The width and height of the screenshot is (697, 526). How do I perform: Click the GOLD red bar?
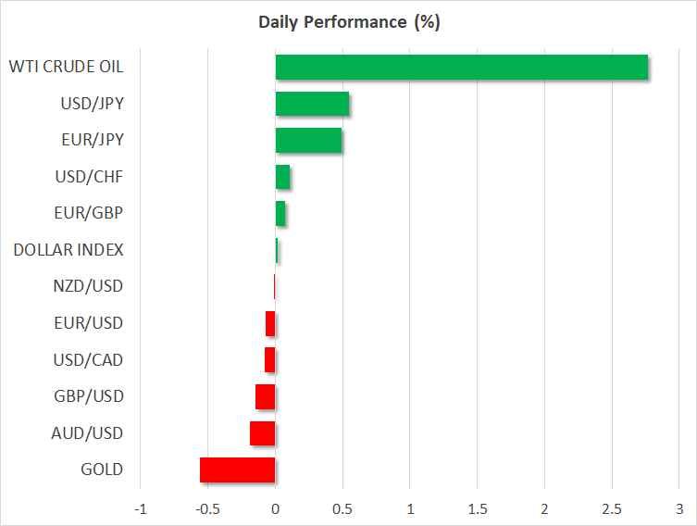(x=238, y=470)
